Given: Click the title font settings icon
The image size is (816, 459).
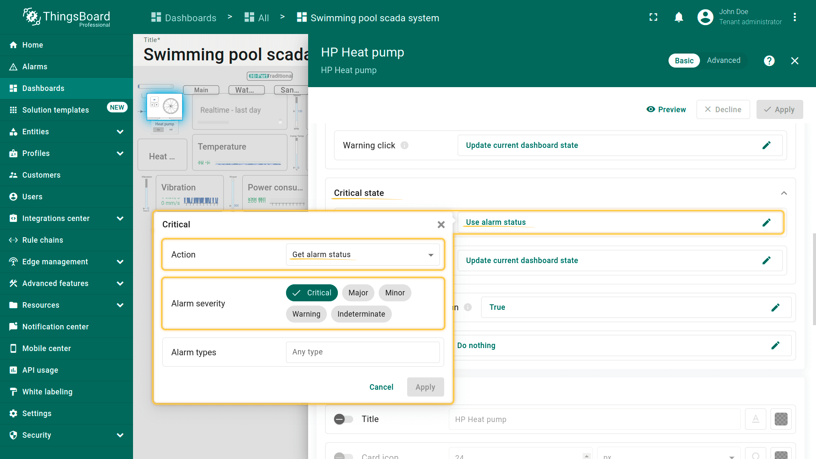Looking at the screenshot, I should click(755, 419).
